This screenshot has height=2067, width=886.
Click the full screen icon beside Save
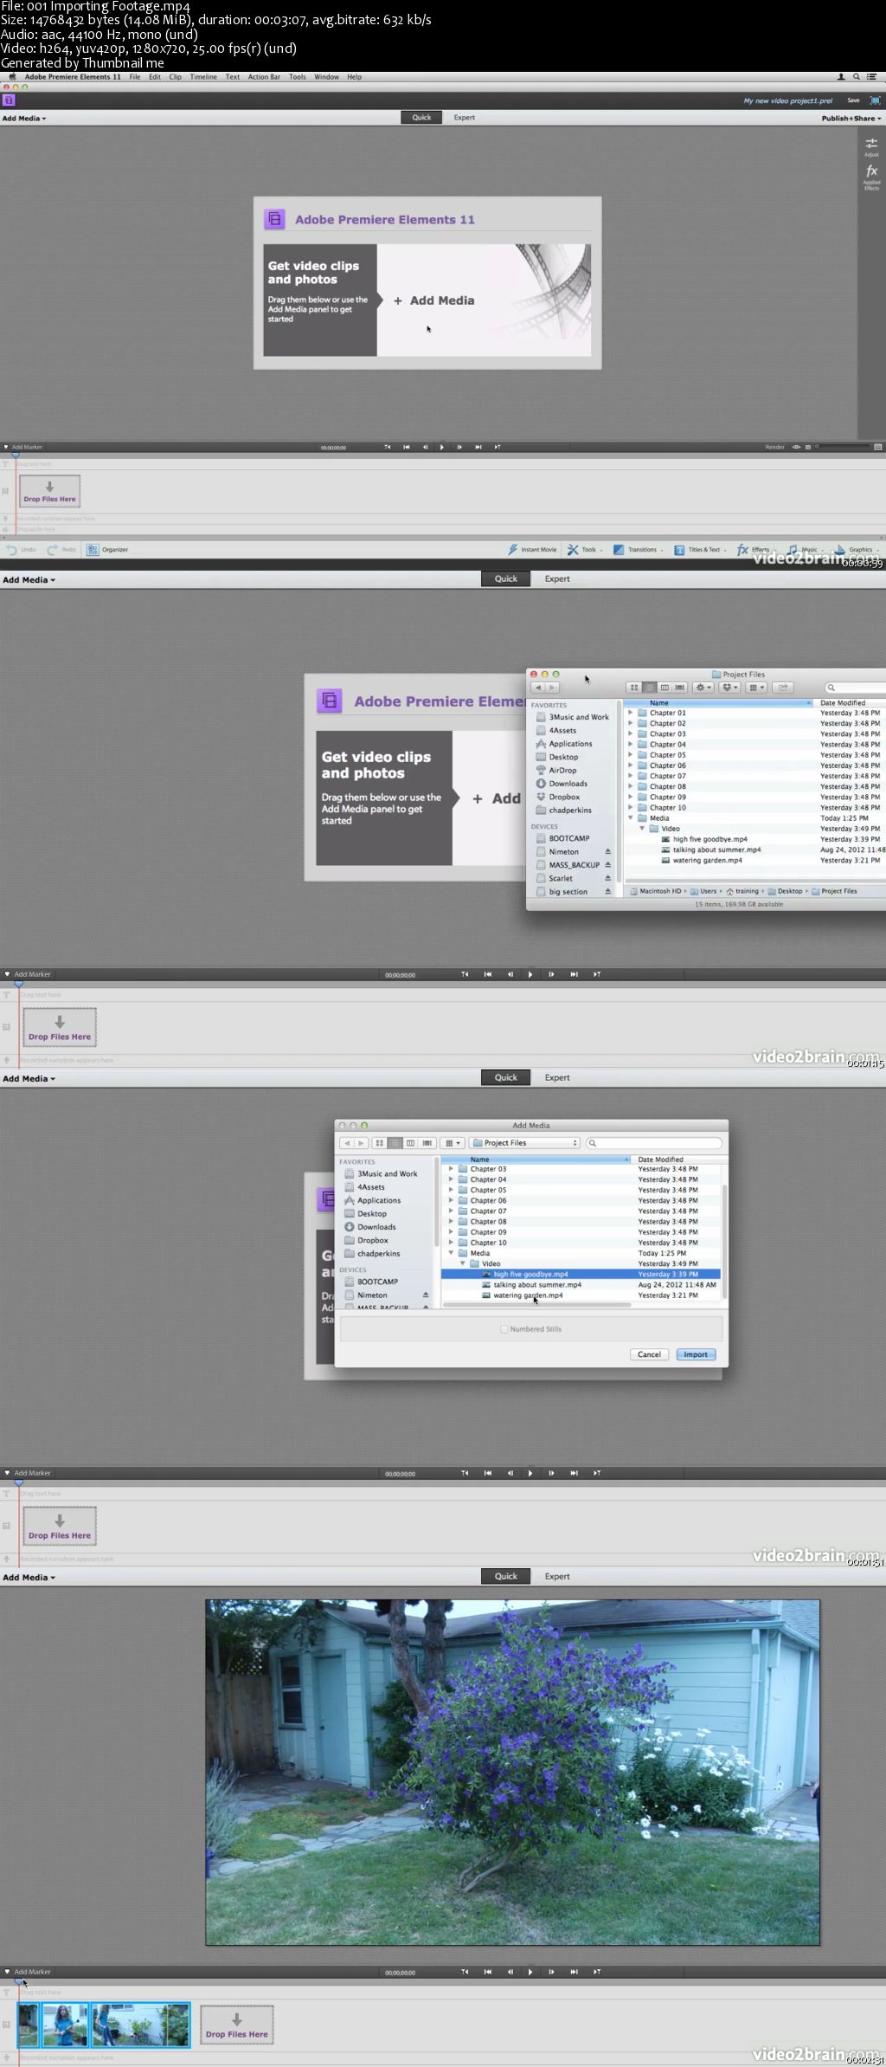coord(875,100)
